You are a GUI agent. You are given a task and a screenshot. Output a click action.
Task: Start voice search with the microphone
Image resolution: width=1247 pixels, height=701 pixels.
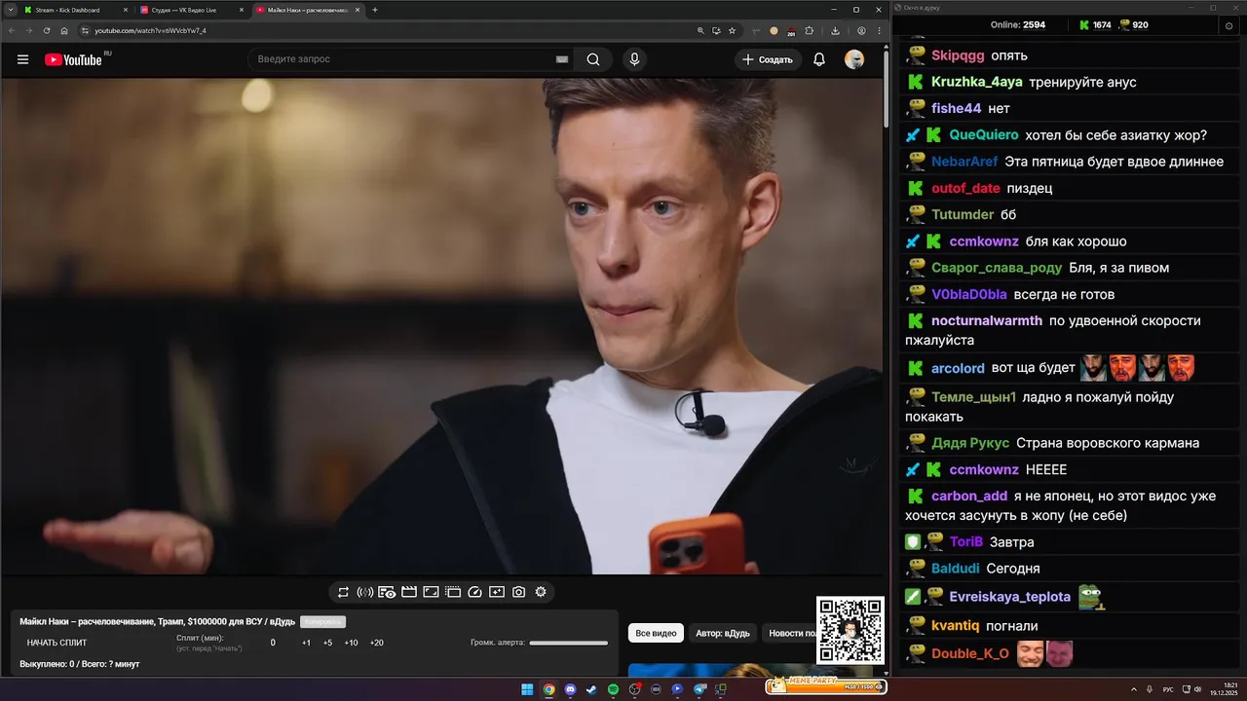click(x=634, y=59)
